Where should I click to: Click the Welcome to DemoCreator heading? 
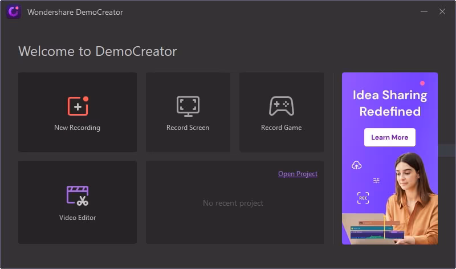click(97, 51)
